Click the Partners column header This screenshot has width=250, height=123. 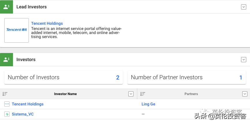(191, 94)
